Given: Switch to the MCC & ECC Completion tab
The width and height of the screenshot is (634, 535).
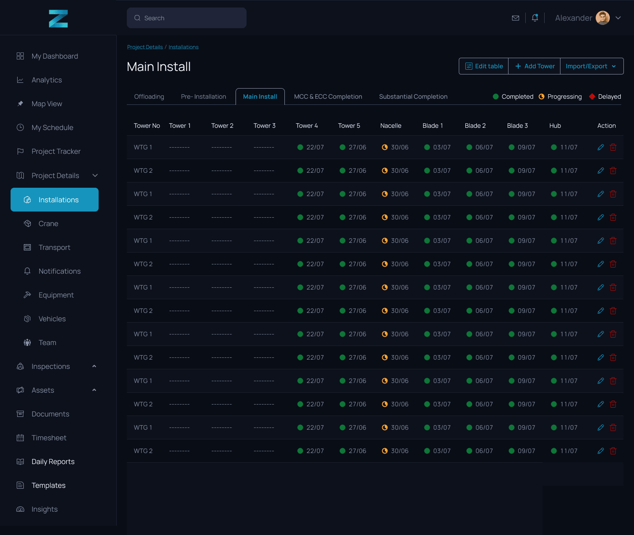Looking at the screenshot, I should (328, 97).
